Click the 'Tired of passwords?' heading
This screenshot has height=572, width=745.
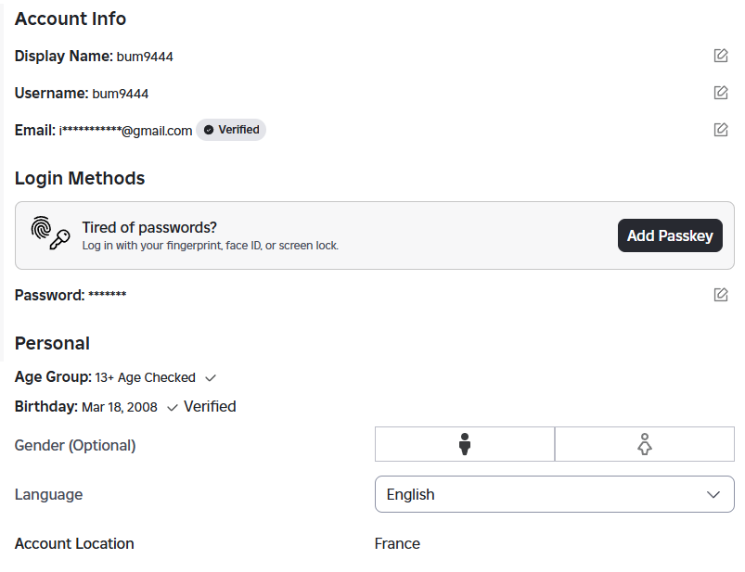pyautogui.click(x=149, y=227)
